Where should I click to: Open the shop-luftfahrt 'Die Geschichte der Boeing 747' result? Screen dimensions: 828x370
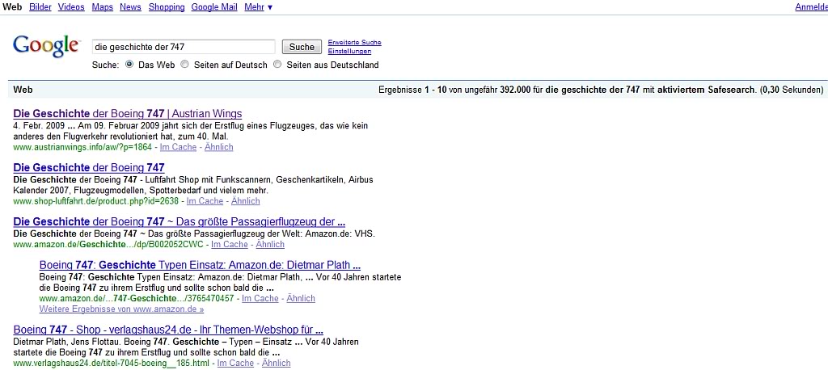pos(89,167)
